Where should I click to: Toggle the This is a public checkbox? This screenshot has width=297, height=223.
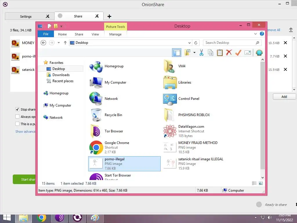pos(17,124)
